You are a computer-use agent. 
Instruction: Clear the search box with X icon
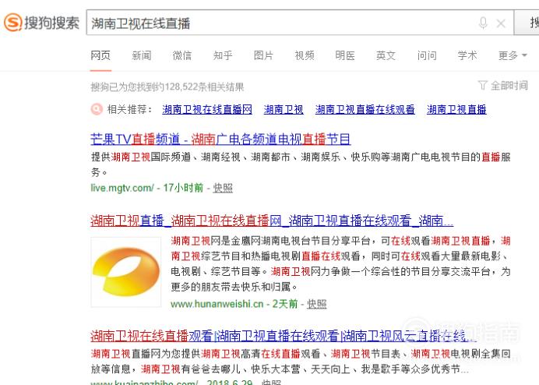click(501, 23)
